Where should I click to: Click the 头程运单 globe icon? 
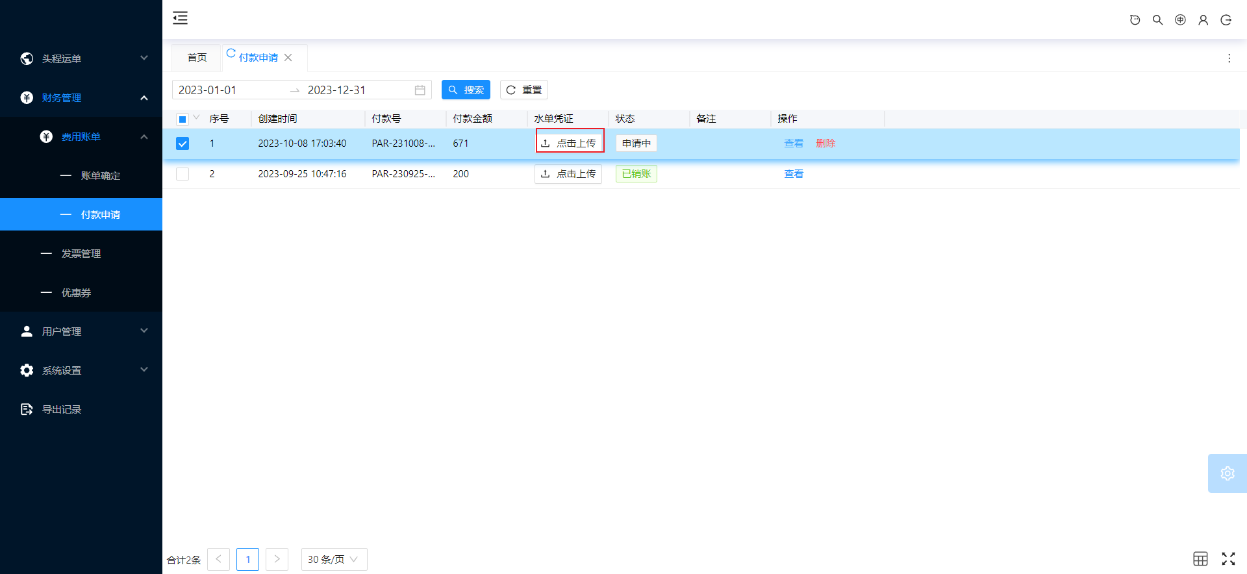tap(27, 58)
